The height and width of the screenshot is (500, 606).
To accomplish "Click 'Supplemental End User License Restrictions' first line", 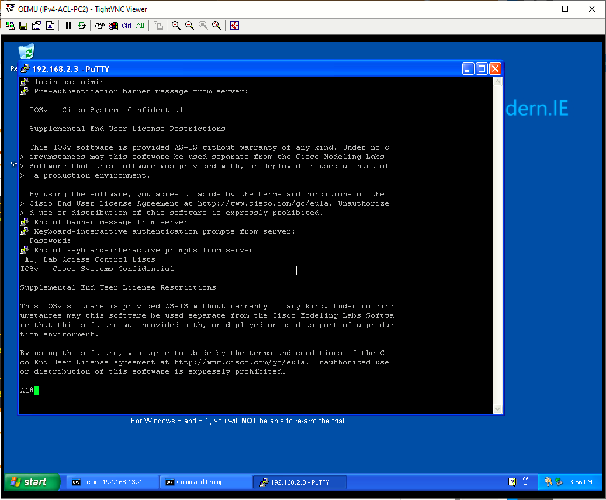I will tap(127, 129).
